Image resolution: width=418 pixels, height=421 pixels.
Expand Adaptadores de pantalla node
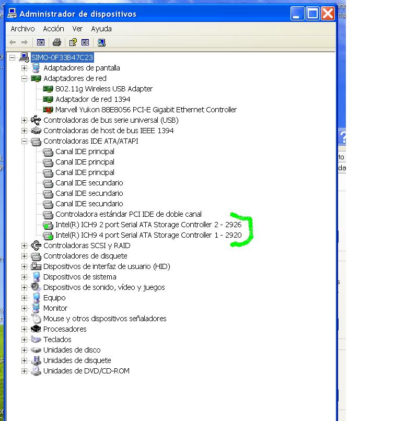coord(24,68)
